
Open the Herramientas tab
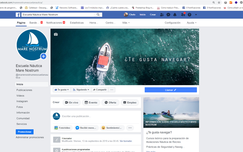click(94, 22)
